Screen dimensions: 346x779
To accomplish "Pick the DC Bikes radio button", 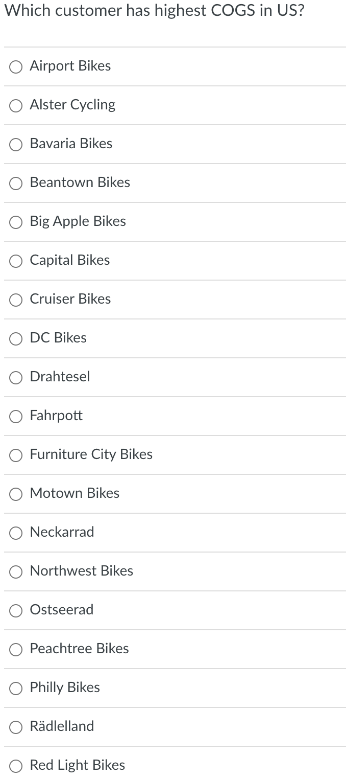I will [15, 339].
